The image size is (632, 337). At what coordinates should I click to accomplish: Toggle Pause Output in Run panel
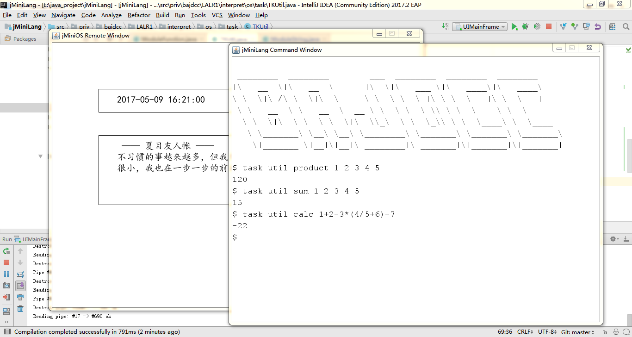[6, 274]
